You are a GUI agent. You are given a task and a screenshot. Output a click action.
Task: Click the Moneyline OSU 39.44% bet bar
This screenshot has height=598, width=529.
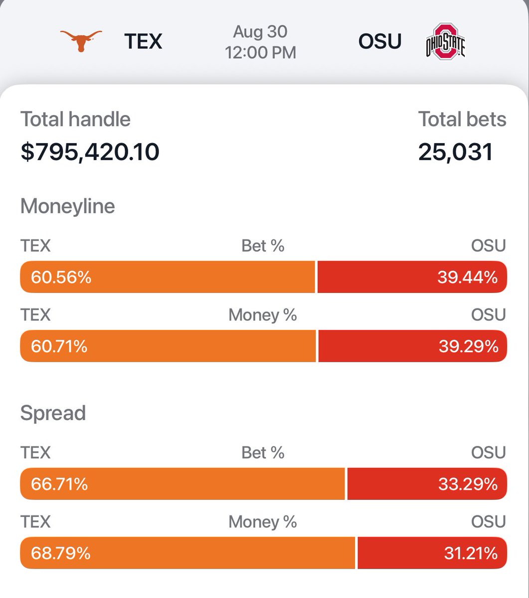click(x=412, y=277)
